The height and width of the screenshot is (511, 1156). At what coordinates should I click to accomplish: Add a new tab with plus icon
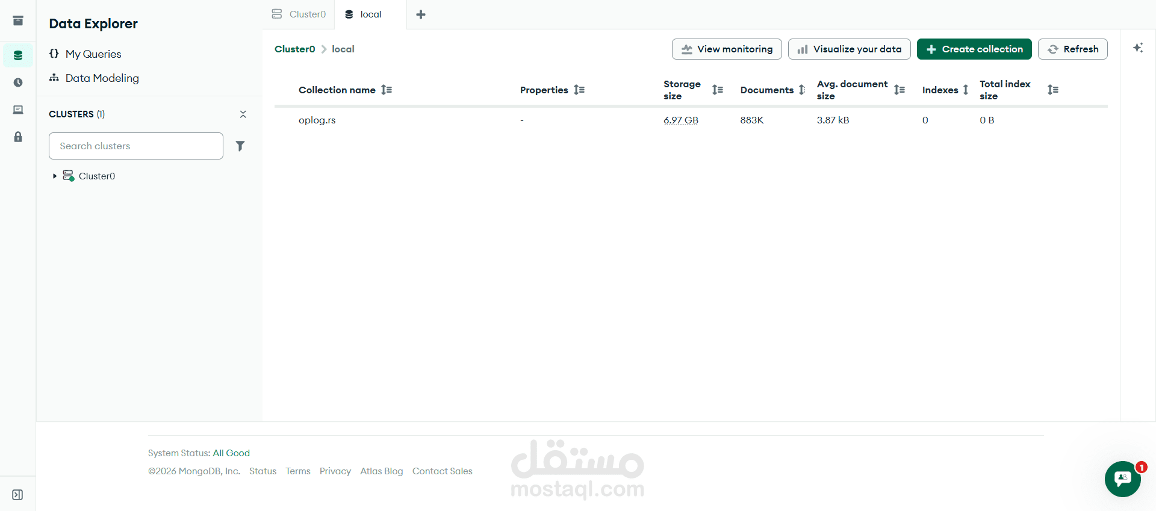pyautogui.click(x=421, y=14)
